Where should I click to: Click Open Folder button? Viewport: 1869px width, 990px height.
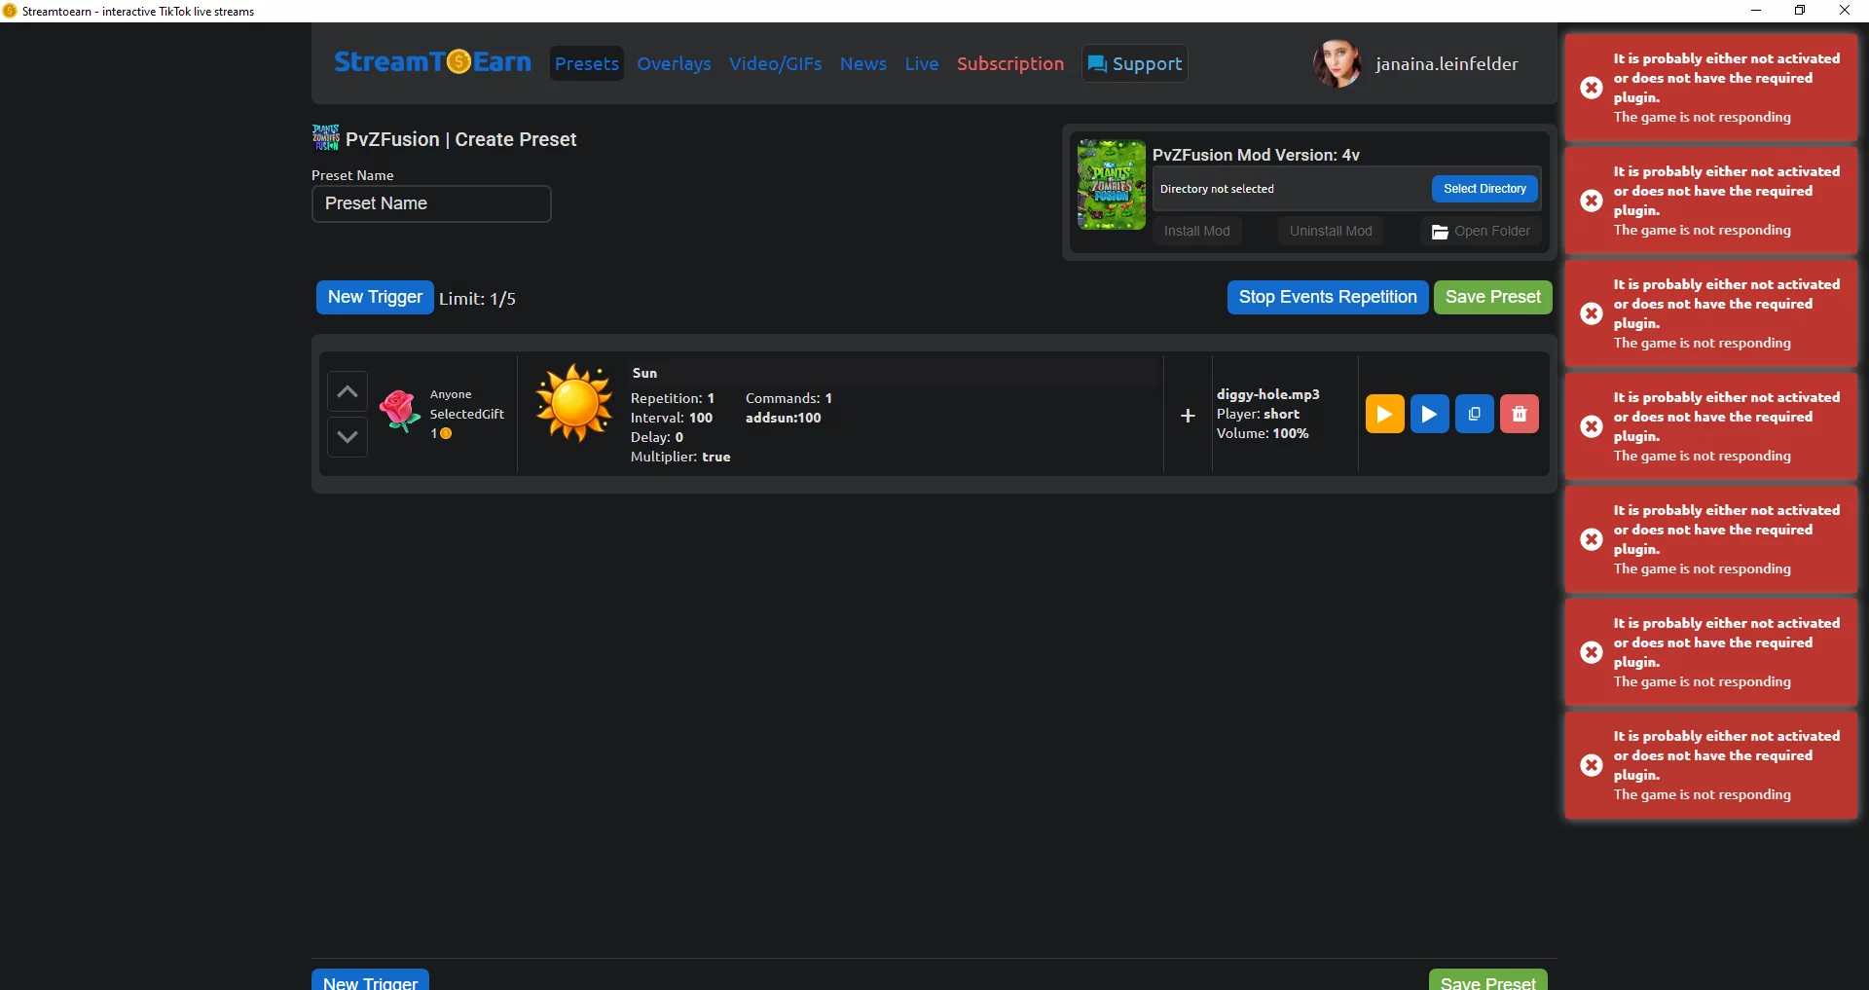coord(1481,231)
